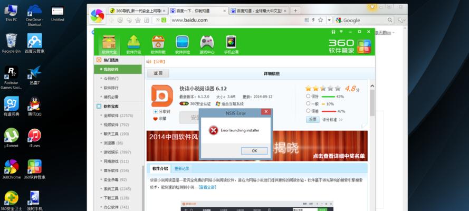The height and width of the screenshot is (211, 469).
Task: Expand the 软件宝库 sidebar group
Action: (x=118, y=106)
